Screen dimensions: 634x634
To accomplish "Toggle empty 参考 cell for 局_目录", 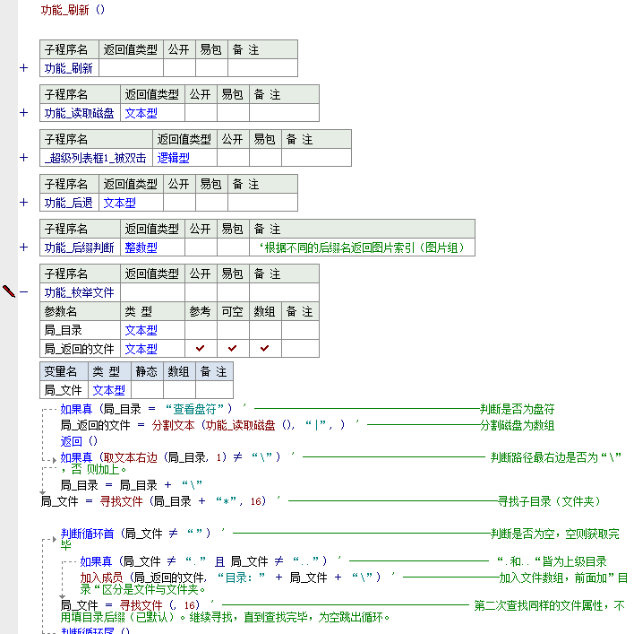I will coord(201,330).
